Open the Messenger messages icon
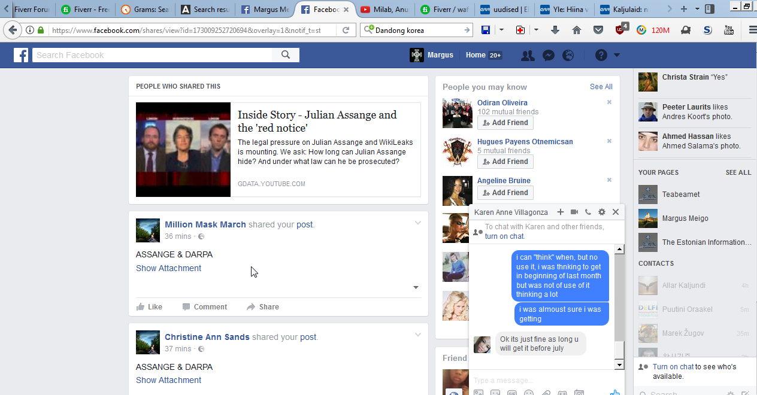Screen dimensions: 757x395 548,55
